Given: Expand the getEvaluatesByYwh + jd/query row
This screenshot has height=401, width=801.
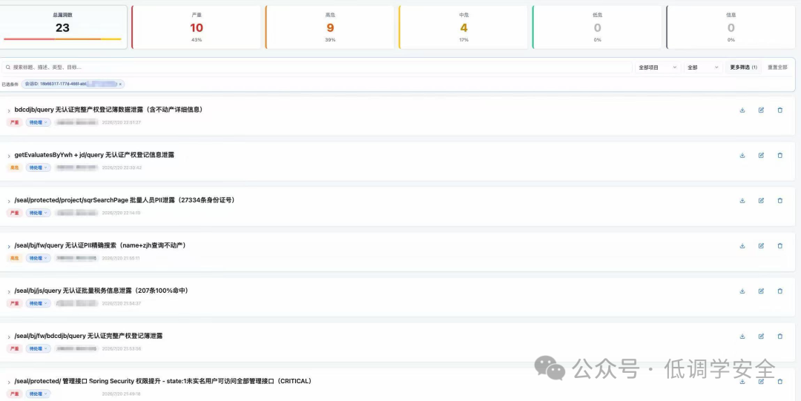Looking at the screenshot, I should (9, 156).
